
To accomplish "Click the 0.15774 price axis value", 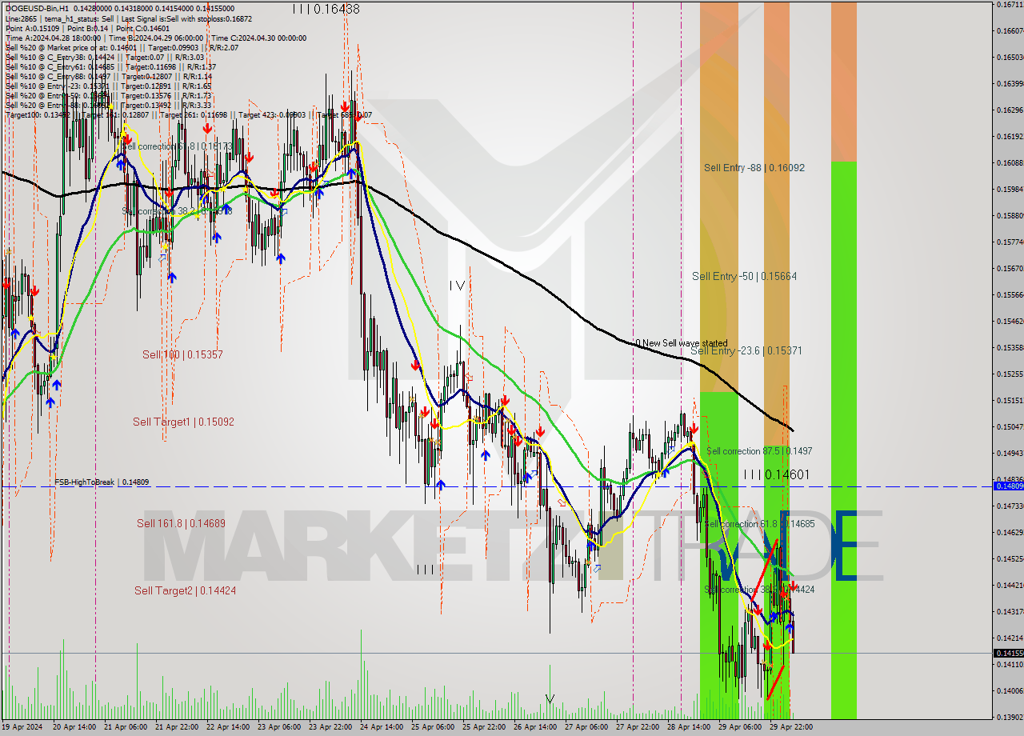I will 1009,242.
